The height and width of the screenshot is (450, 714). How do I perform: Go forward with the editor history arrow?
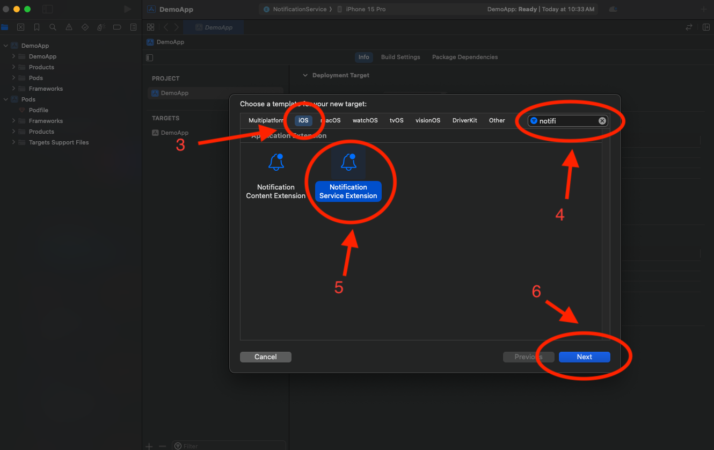[176, 27]
